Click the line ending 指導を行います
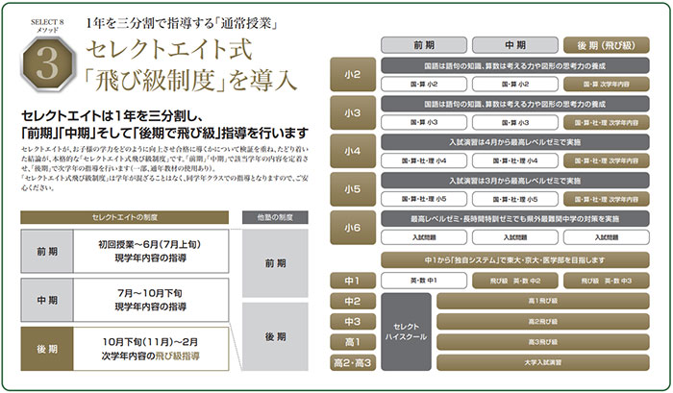 [x=164, y=133]
